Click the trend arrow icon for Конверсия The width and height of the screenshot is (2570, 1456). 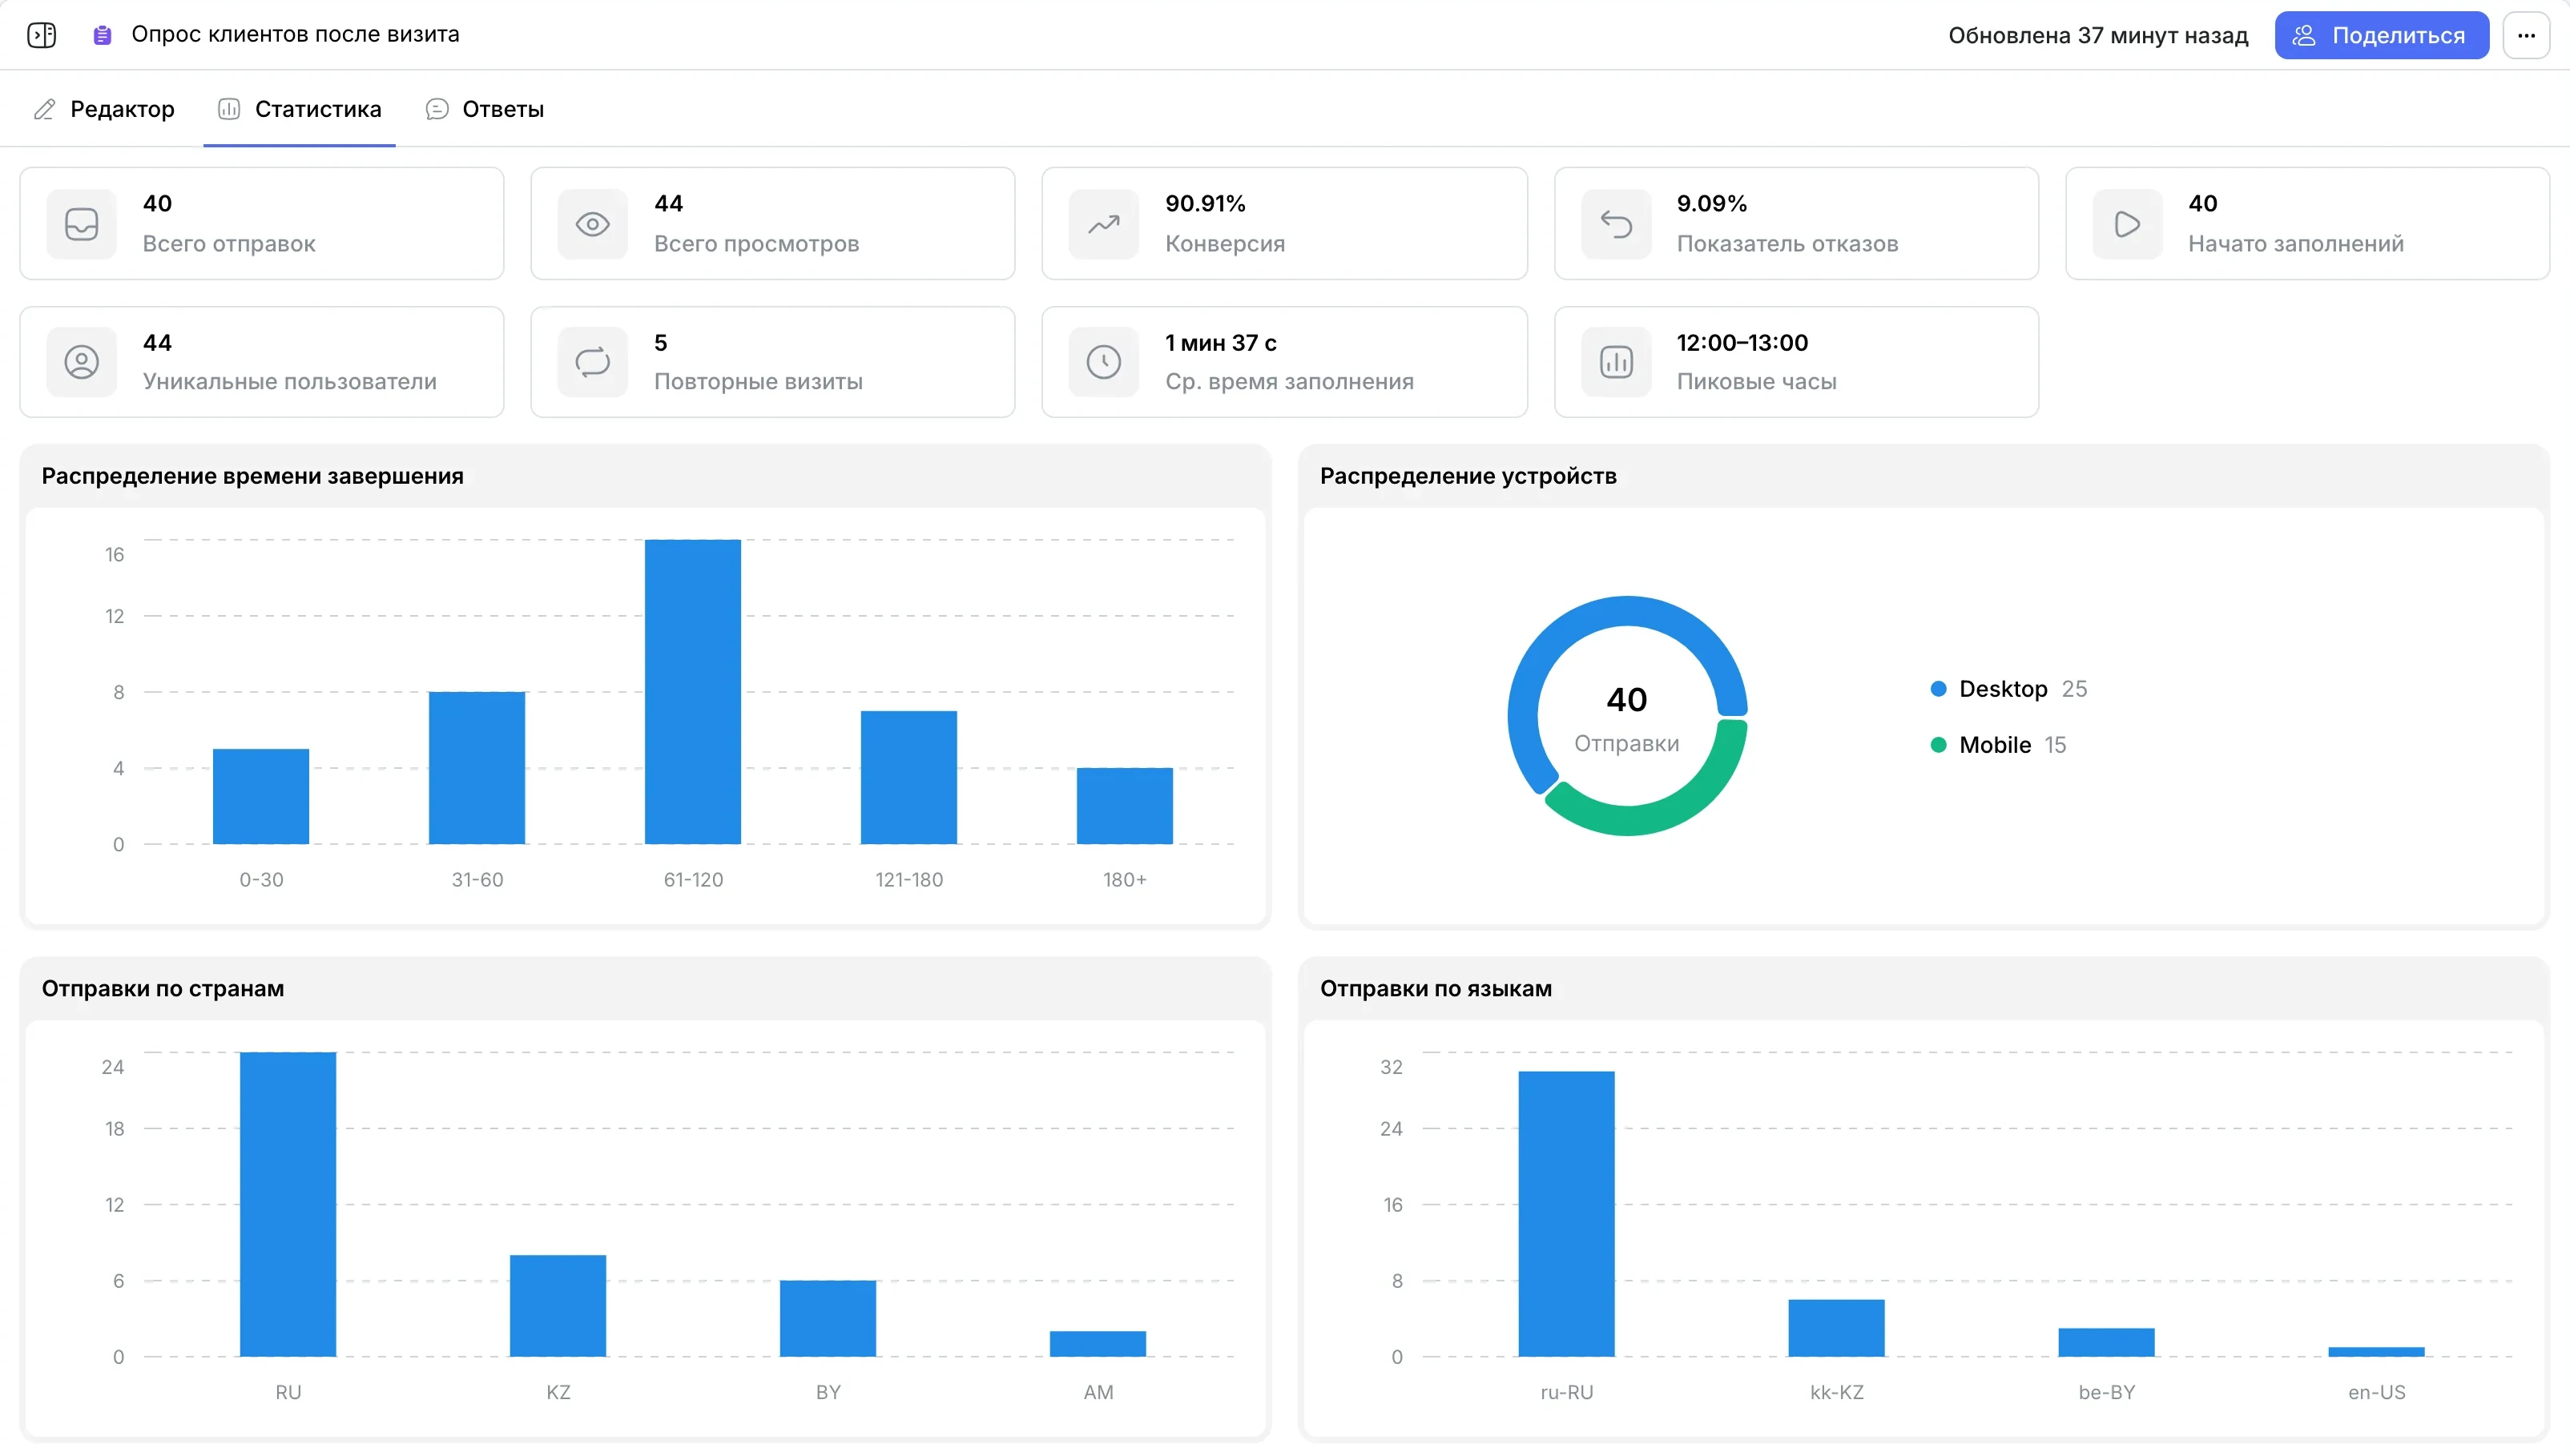click(x=1104, y=224)
